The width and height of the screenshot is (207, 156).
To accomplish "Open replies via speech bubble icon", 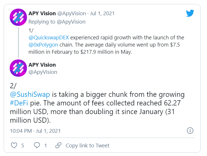I will coord(37,145).
